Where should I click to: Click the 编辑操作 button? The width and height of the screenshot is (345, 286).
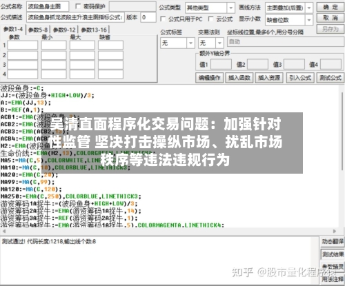click(x=209, y=78)
